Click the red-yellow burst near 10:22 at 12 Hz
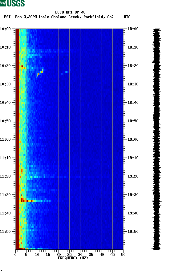 40,72
